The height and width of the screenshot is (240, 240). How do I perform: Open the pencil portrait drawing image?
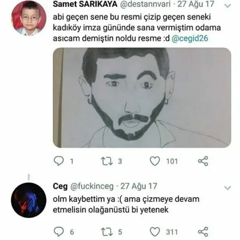point(142,98)
